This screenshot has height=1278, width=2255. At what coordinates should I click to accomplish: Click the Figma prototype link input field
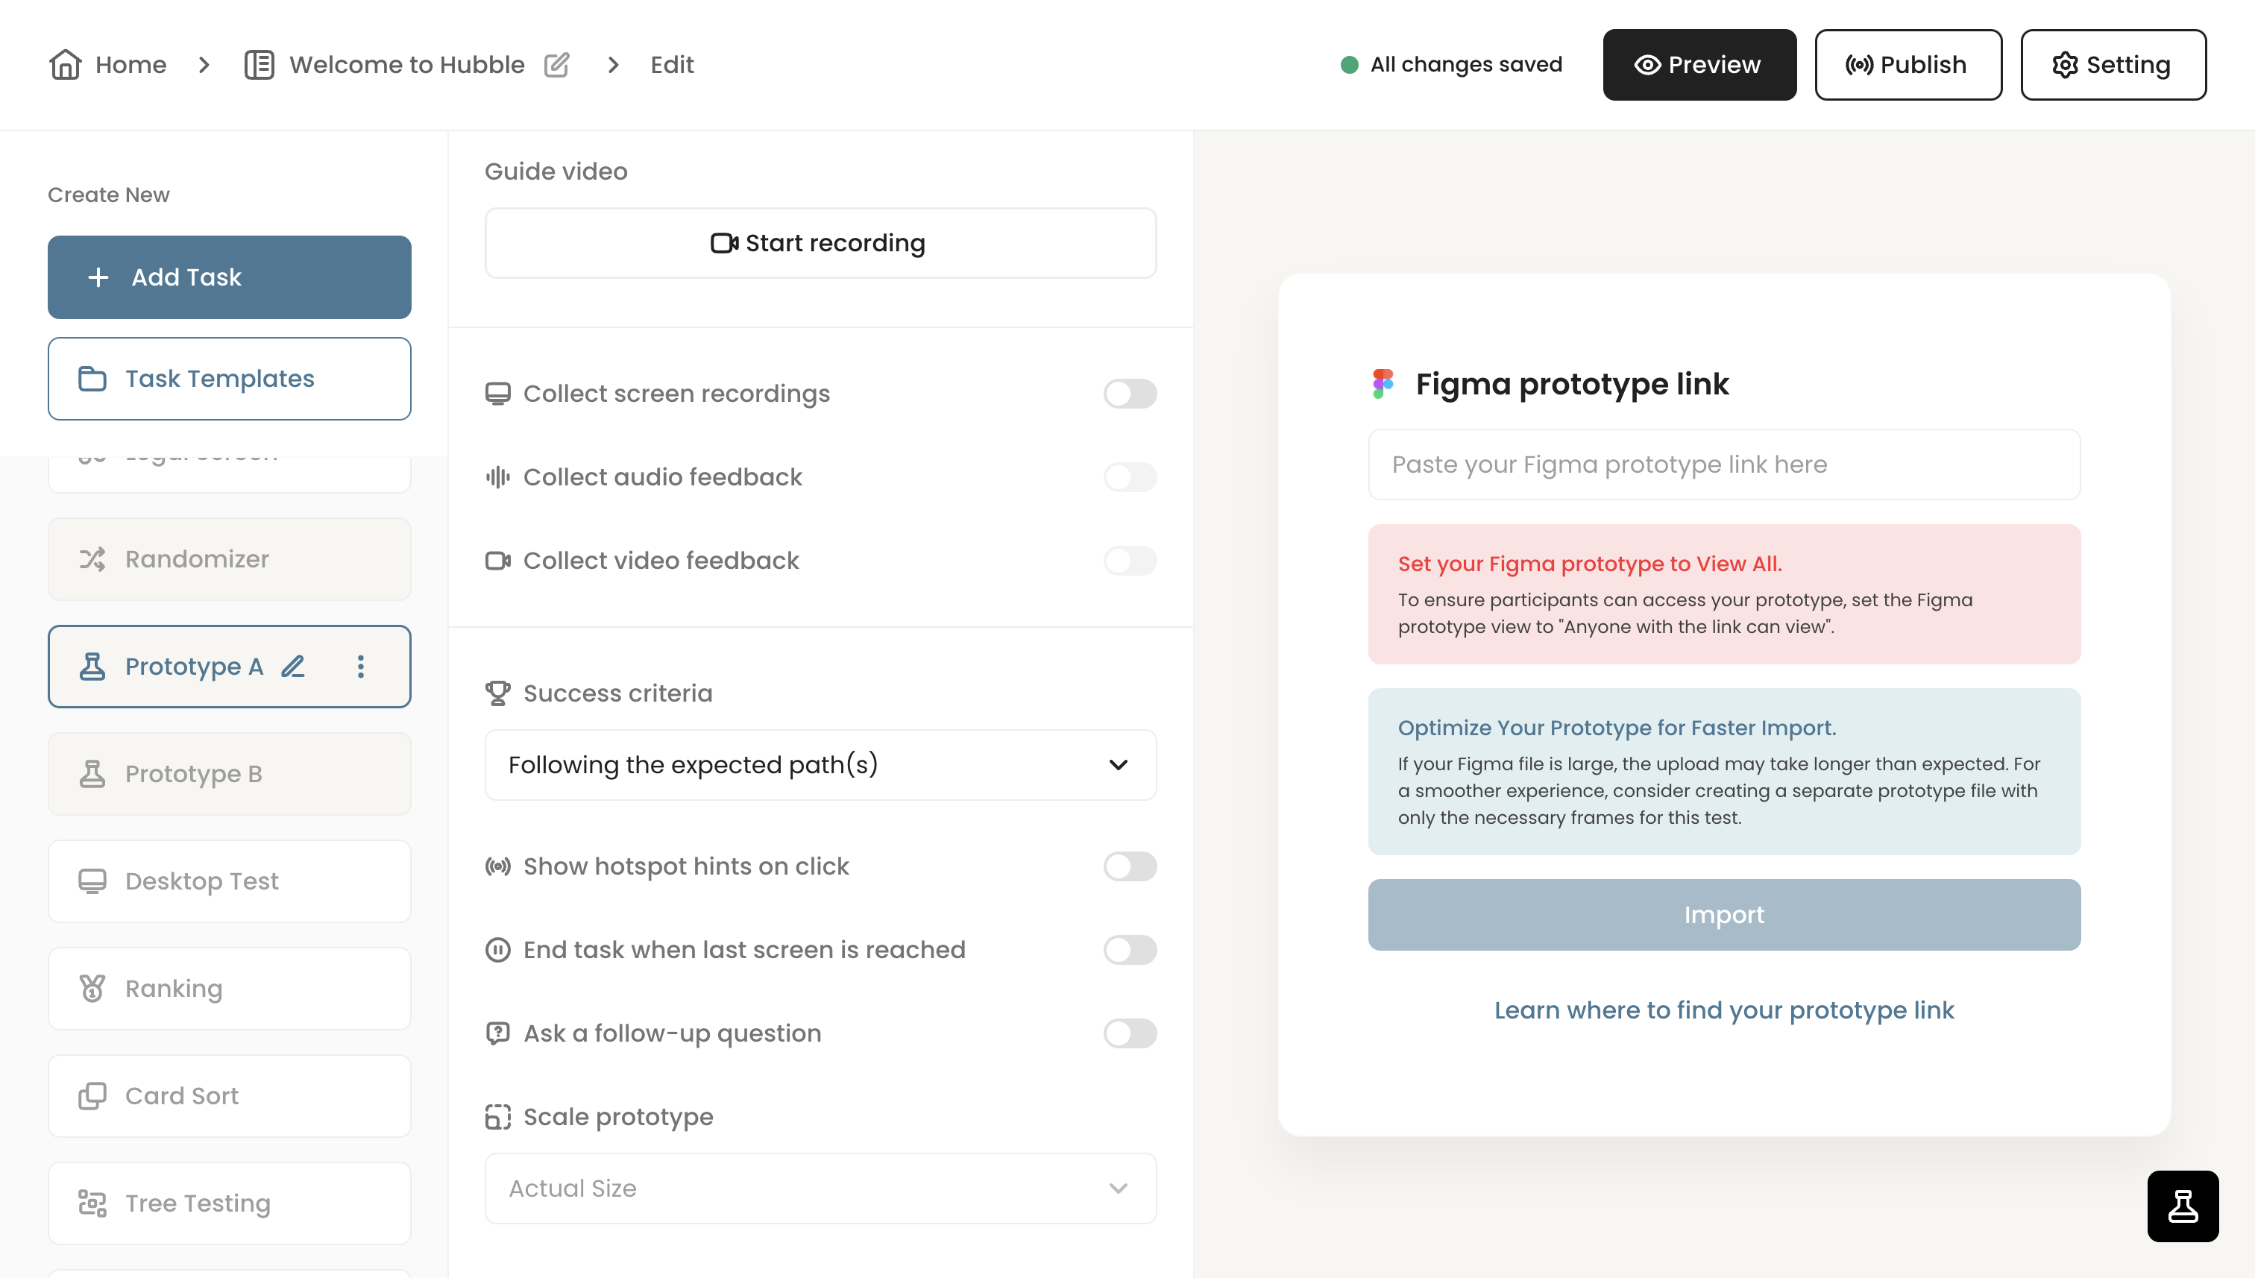[1724, 465]
